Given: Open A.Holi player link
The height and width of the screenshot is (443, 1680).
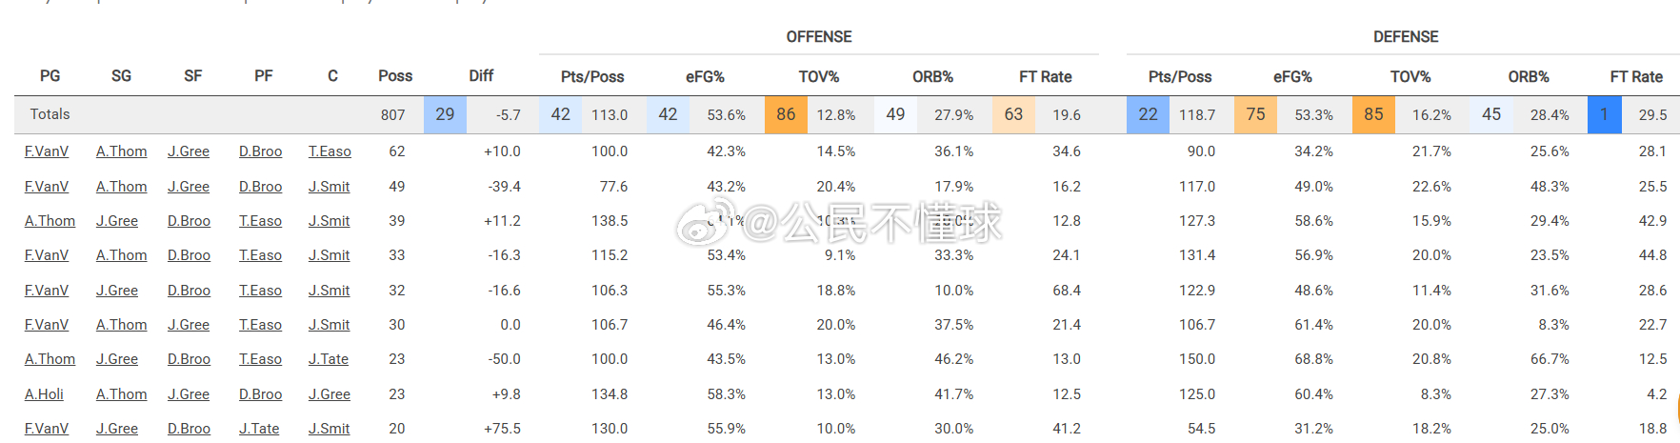Looking at the screenshot, I should click(x=44, y=394).
